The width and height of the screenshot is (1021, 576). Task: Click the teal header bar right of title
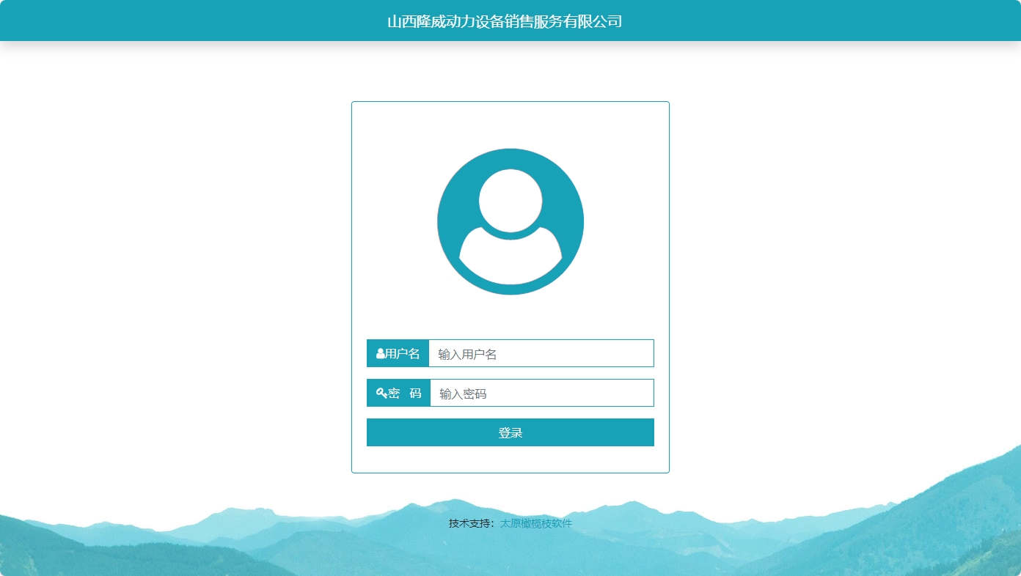tap(821, 21)
